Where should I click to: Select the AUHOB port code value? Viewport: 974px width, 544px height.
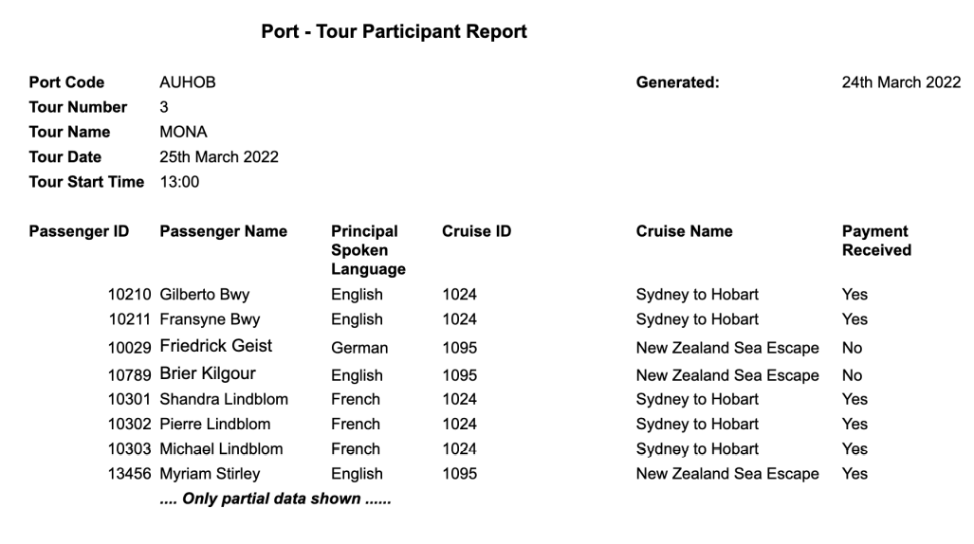188,82
